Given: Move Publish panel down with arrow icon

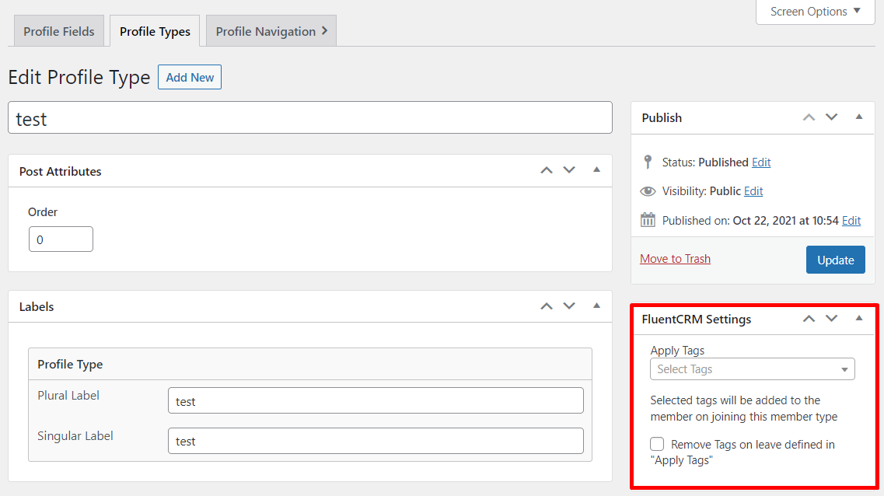Looking at the screenshot, I should pyautogui.click(x=831, y=117).
